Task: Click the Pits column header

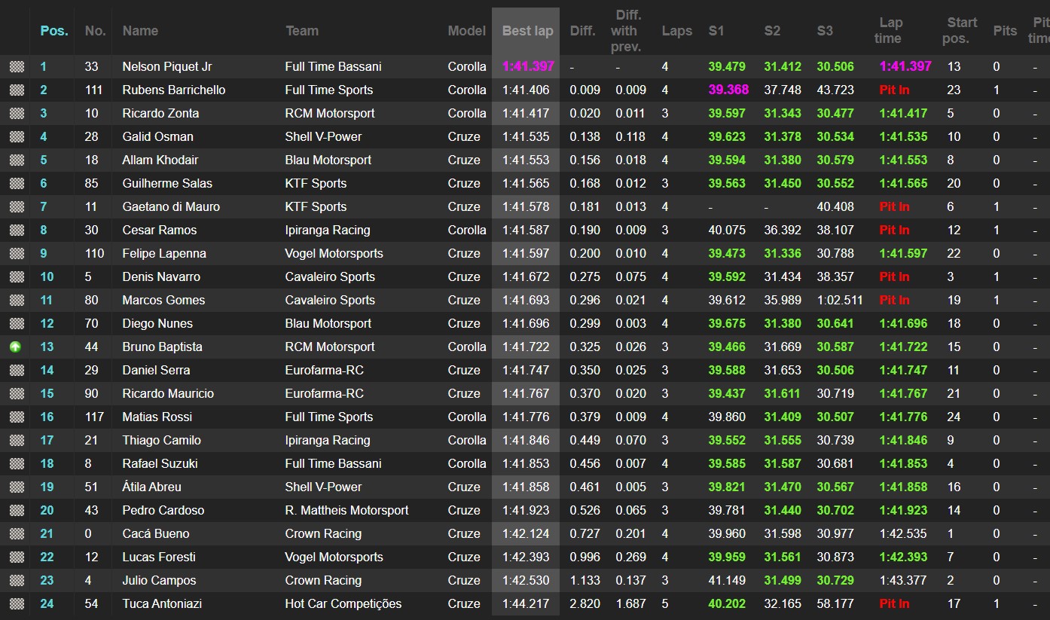Action: click(x=1005, y=31)
